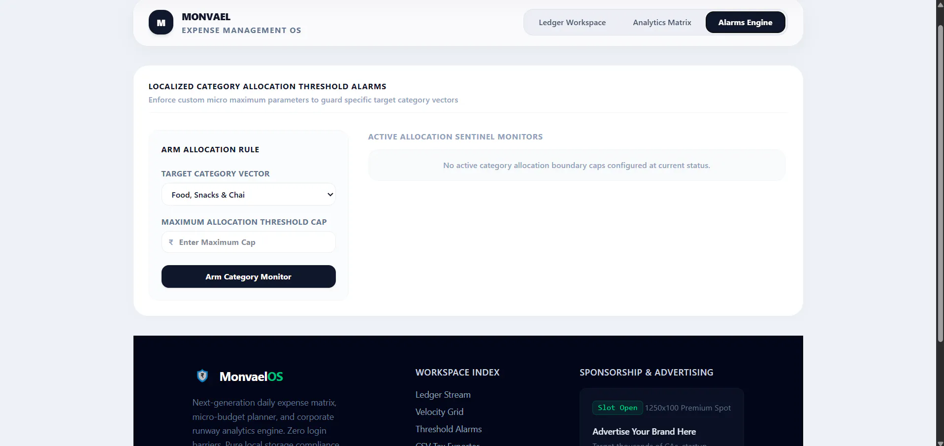
Task: Click the 'MONVAEL' header title text
Action: 206,17
